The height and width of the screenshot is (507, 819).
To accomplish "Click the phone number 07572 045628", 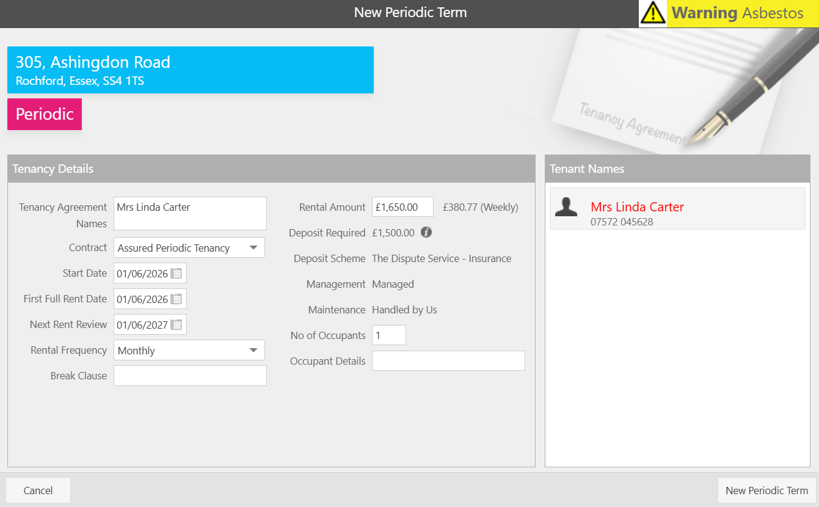I will pos(622,222).
